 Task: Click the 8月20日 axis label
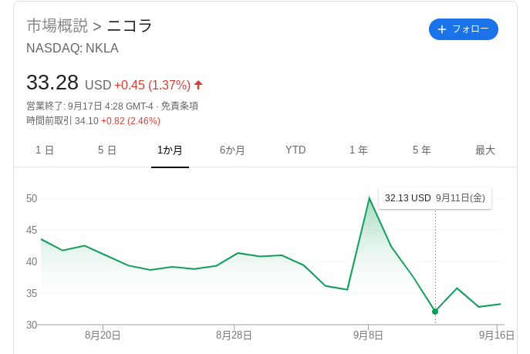point(103,335)
